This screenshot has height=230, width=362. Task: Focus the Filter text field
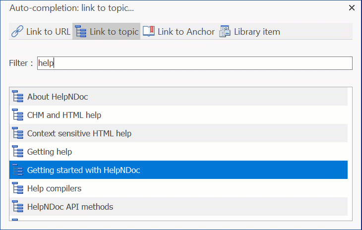tap(194, 63)
